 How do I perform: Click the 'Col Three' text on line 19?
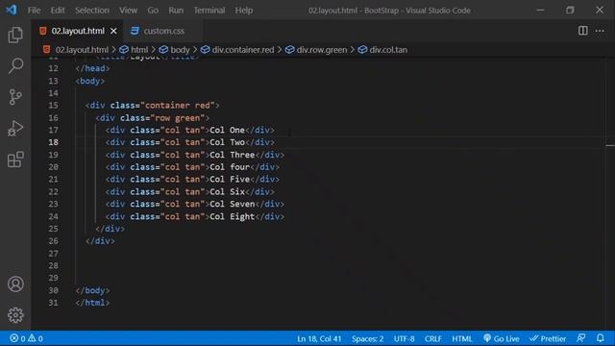pos(233,155)
